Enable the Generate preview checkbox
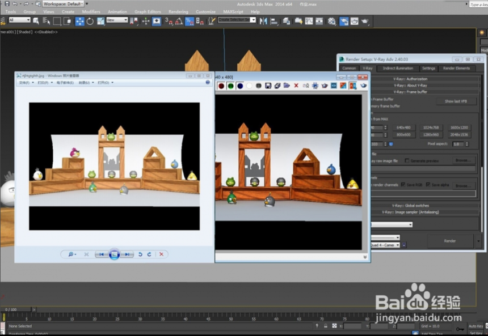 [407, 161]
